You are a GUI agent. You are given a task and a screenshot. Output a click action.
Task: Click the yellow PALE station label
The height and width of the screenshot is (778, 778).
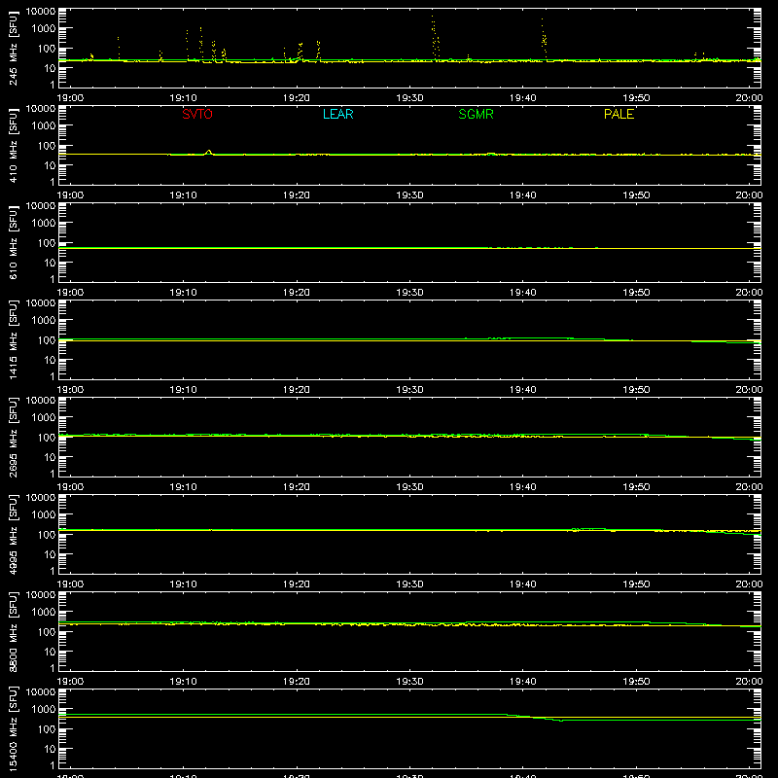pyautogui.click(x=619, y=114)
